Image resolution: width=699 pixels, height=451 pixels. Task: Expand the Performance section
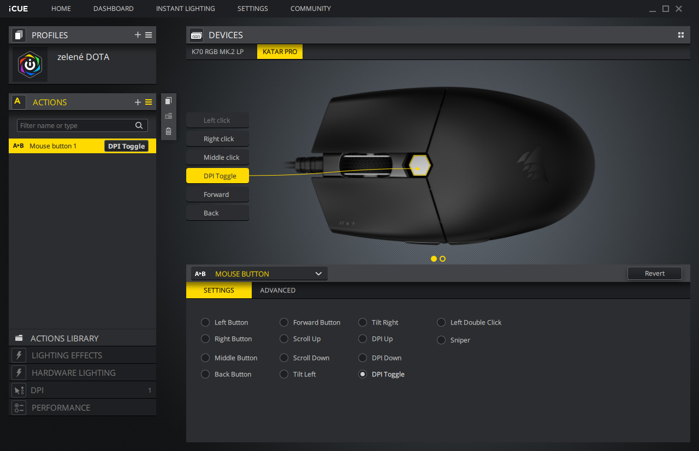pos(82,408)
